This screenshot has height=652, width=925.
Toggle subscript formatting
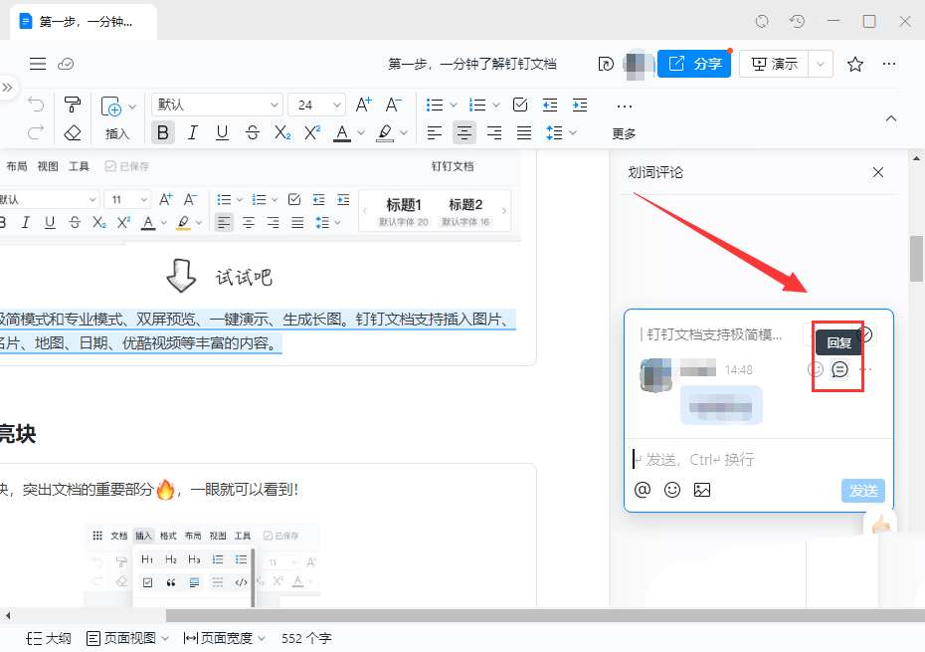[x=282, y=132]
